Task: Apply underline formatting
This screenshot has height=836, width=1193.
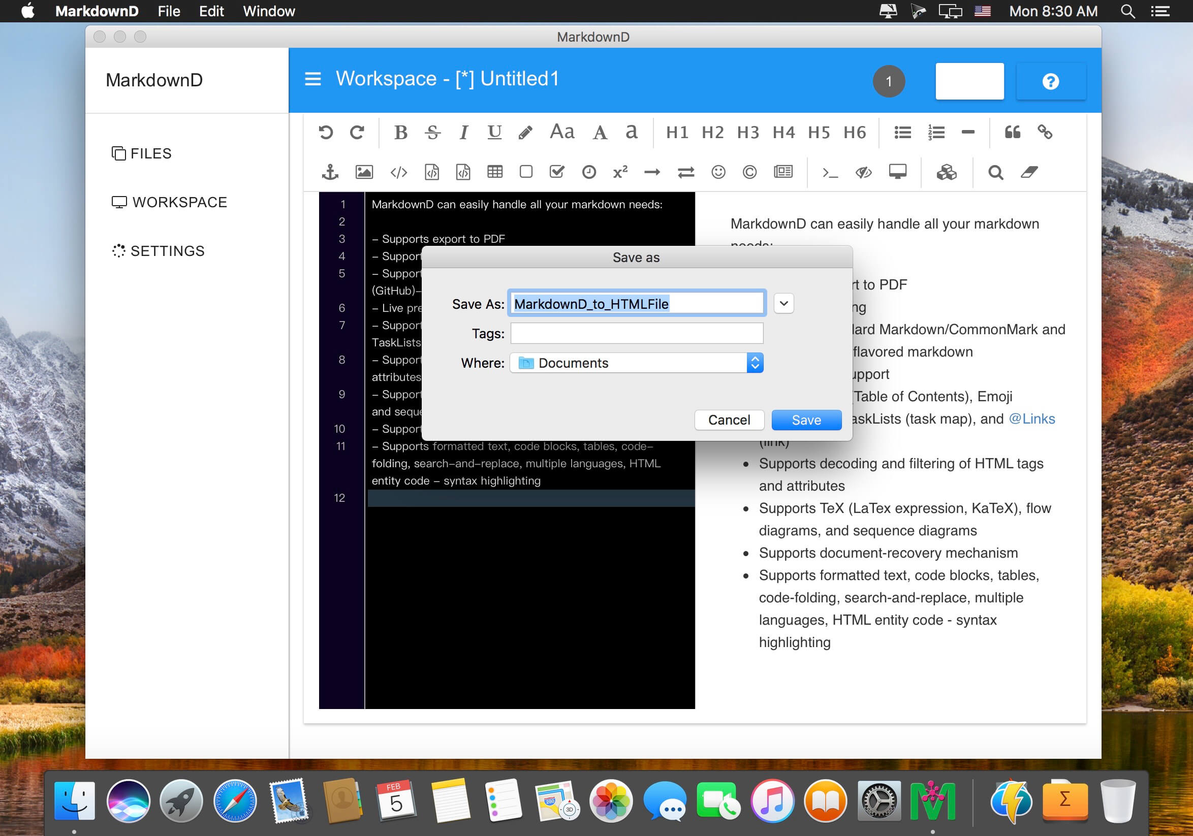Action: click(x=495, y=133)
